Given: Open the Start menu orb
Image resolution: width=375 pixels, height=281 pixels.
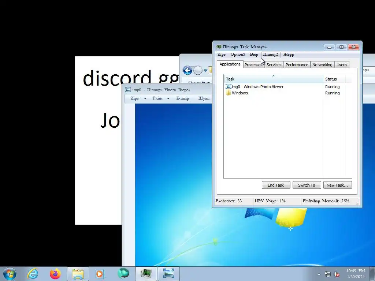Looking at the screenshot, I should 10,274.
